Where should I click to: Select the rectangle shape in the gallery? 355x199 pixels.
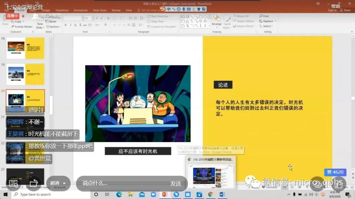click(x=201, y=17)
